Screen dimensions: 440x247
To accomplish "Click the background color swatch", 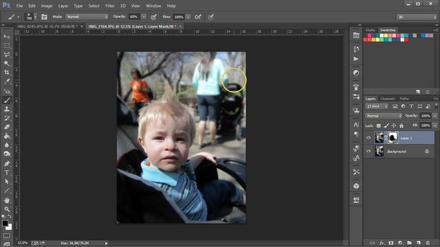I will pyautogui.click(x=10, y=227).
